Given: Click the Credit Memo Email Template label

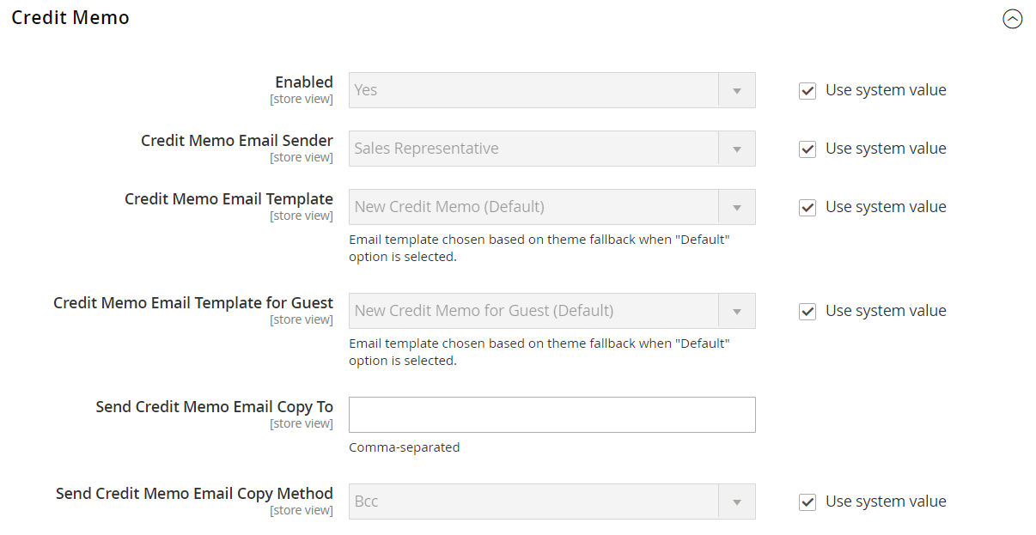Looking at the screenshot, I should 229,199.
